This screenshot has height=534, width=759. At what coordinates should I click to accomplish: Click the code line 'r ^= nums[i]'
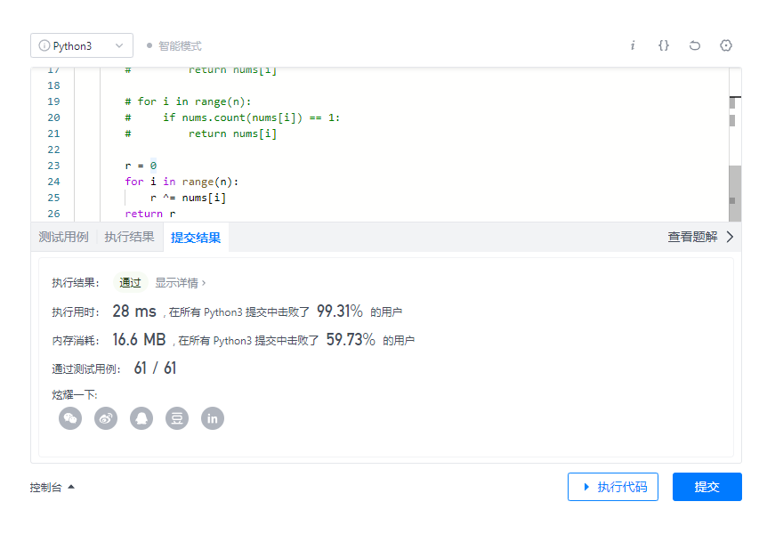point(188,198)
